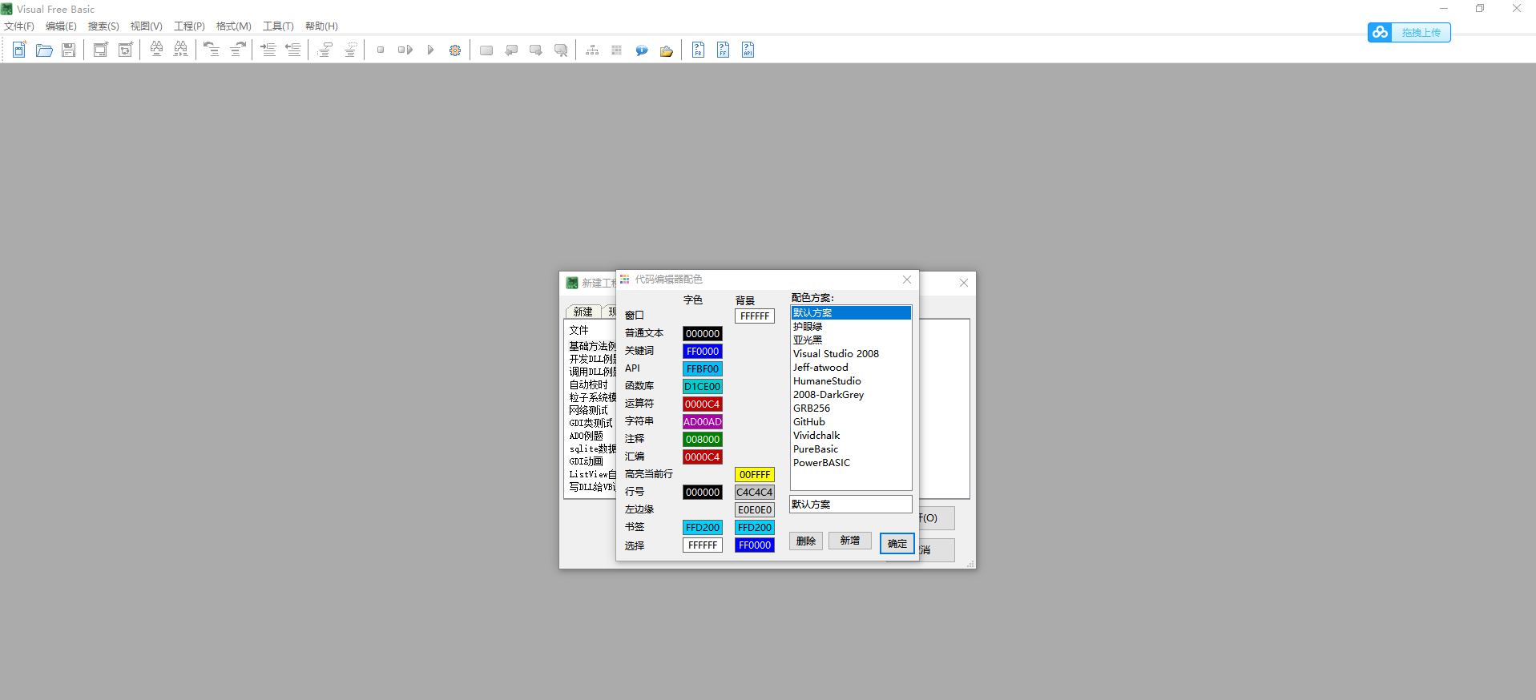Open the 工具(T) menu
The image size is (1536, 700).
pos(279,26)
